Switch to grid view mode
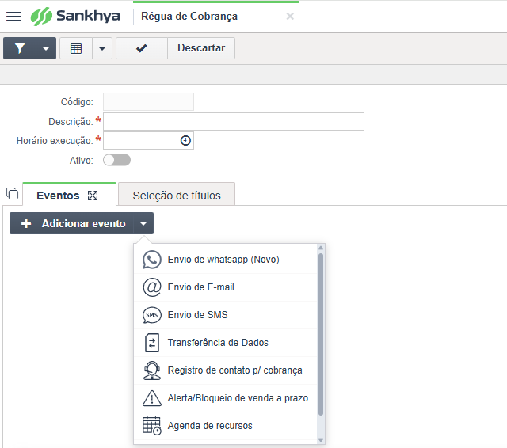Image resolution: width=507 pixels, height=448 pixels. pyautogui.click(x=76, y=48)
